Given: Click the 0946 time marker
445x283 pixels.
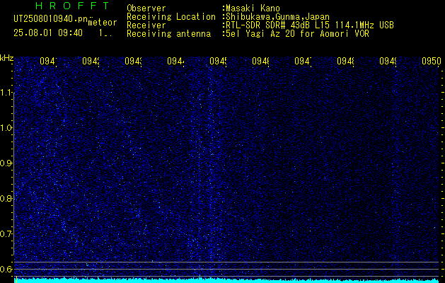Looking at the screenshot, I should point(260,61).
